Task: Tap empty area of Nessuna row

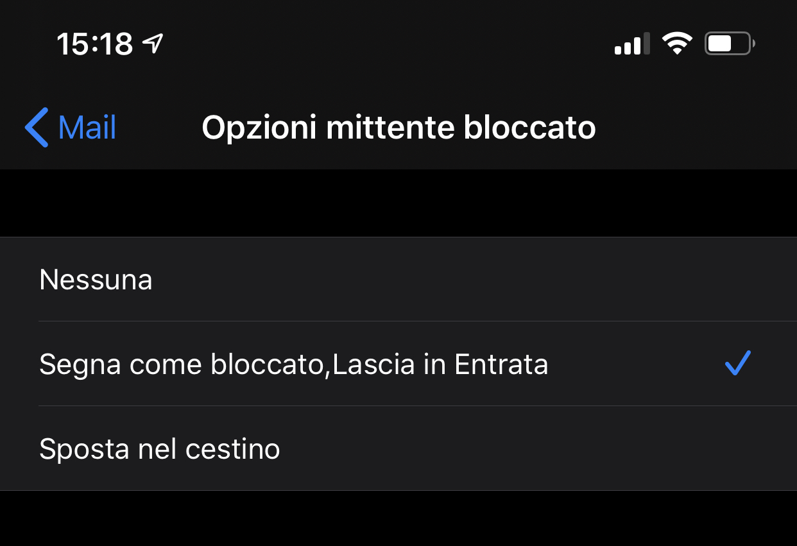Action: point(449,280)
